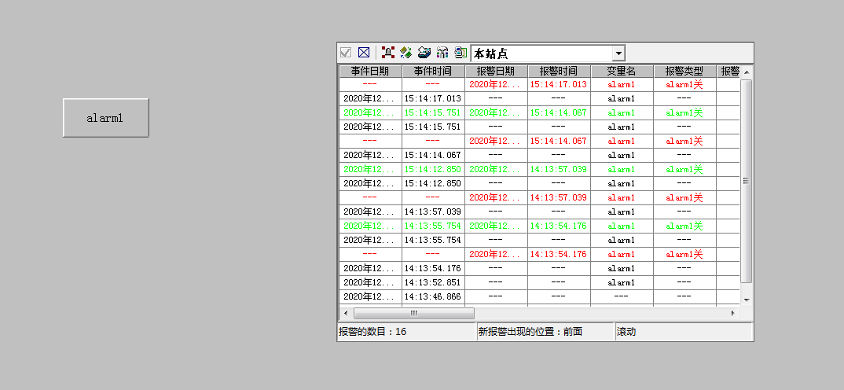Screen dimensions: 844x390
Task: Click the green event time 14:13:55.754
Action: click(433, 226)
